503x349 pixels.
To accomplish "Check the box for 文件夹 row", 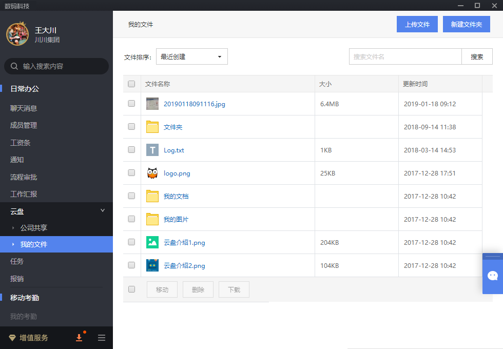I will pos(131,126).
